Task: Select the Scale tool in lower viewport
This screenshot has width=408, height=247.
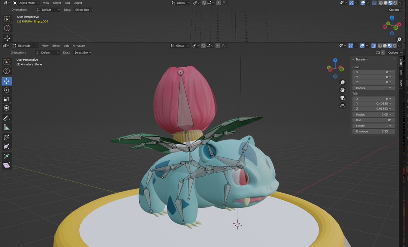Action: (x=7, y=99)
